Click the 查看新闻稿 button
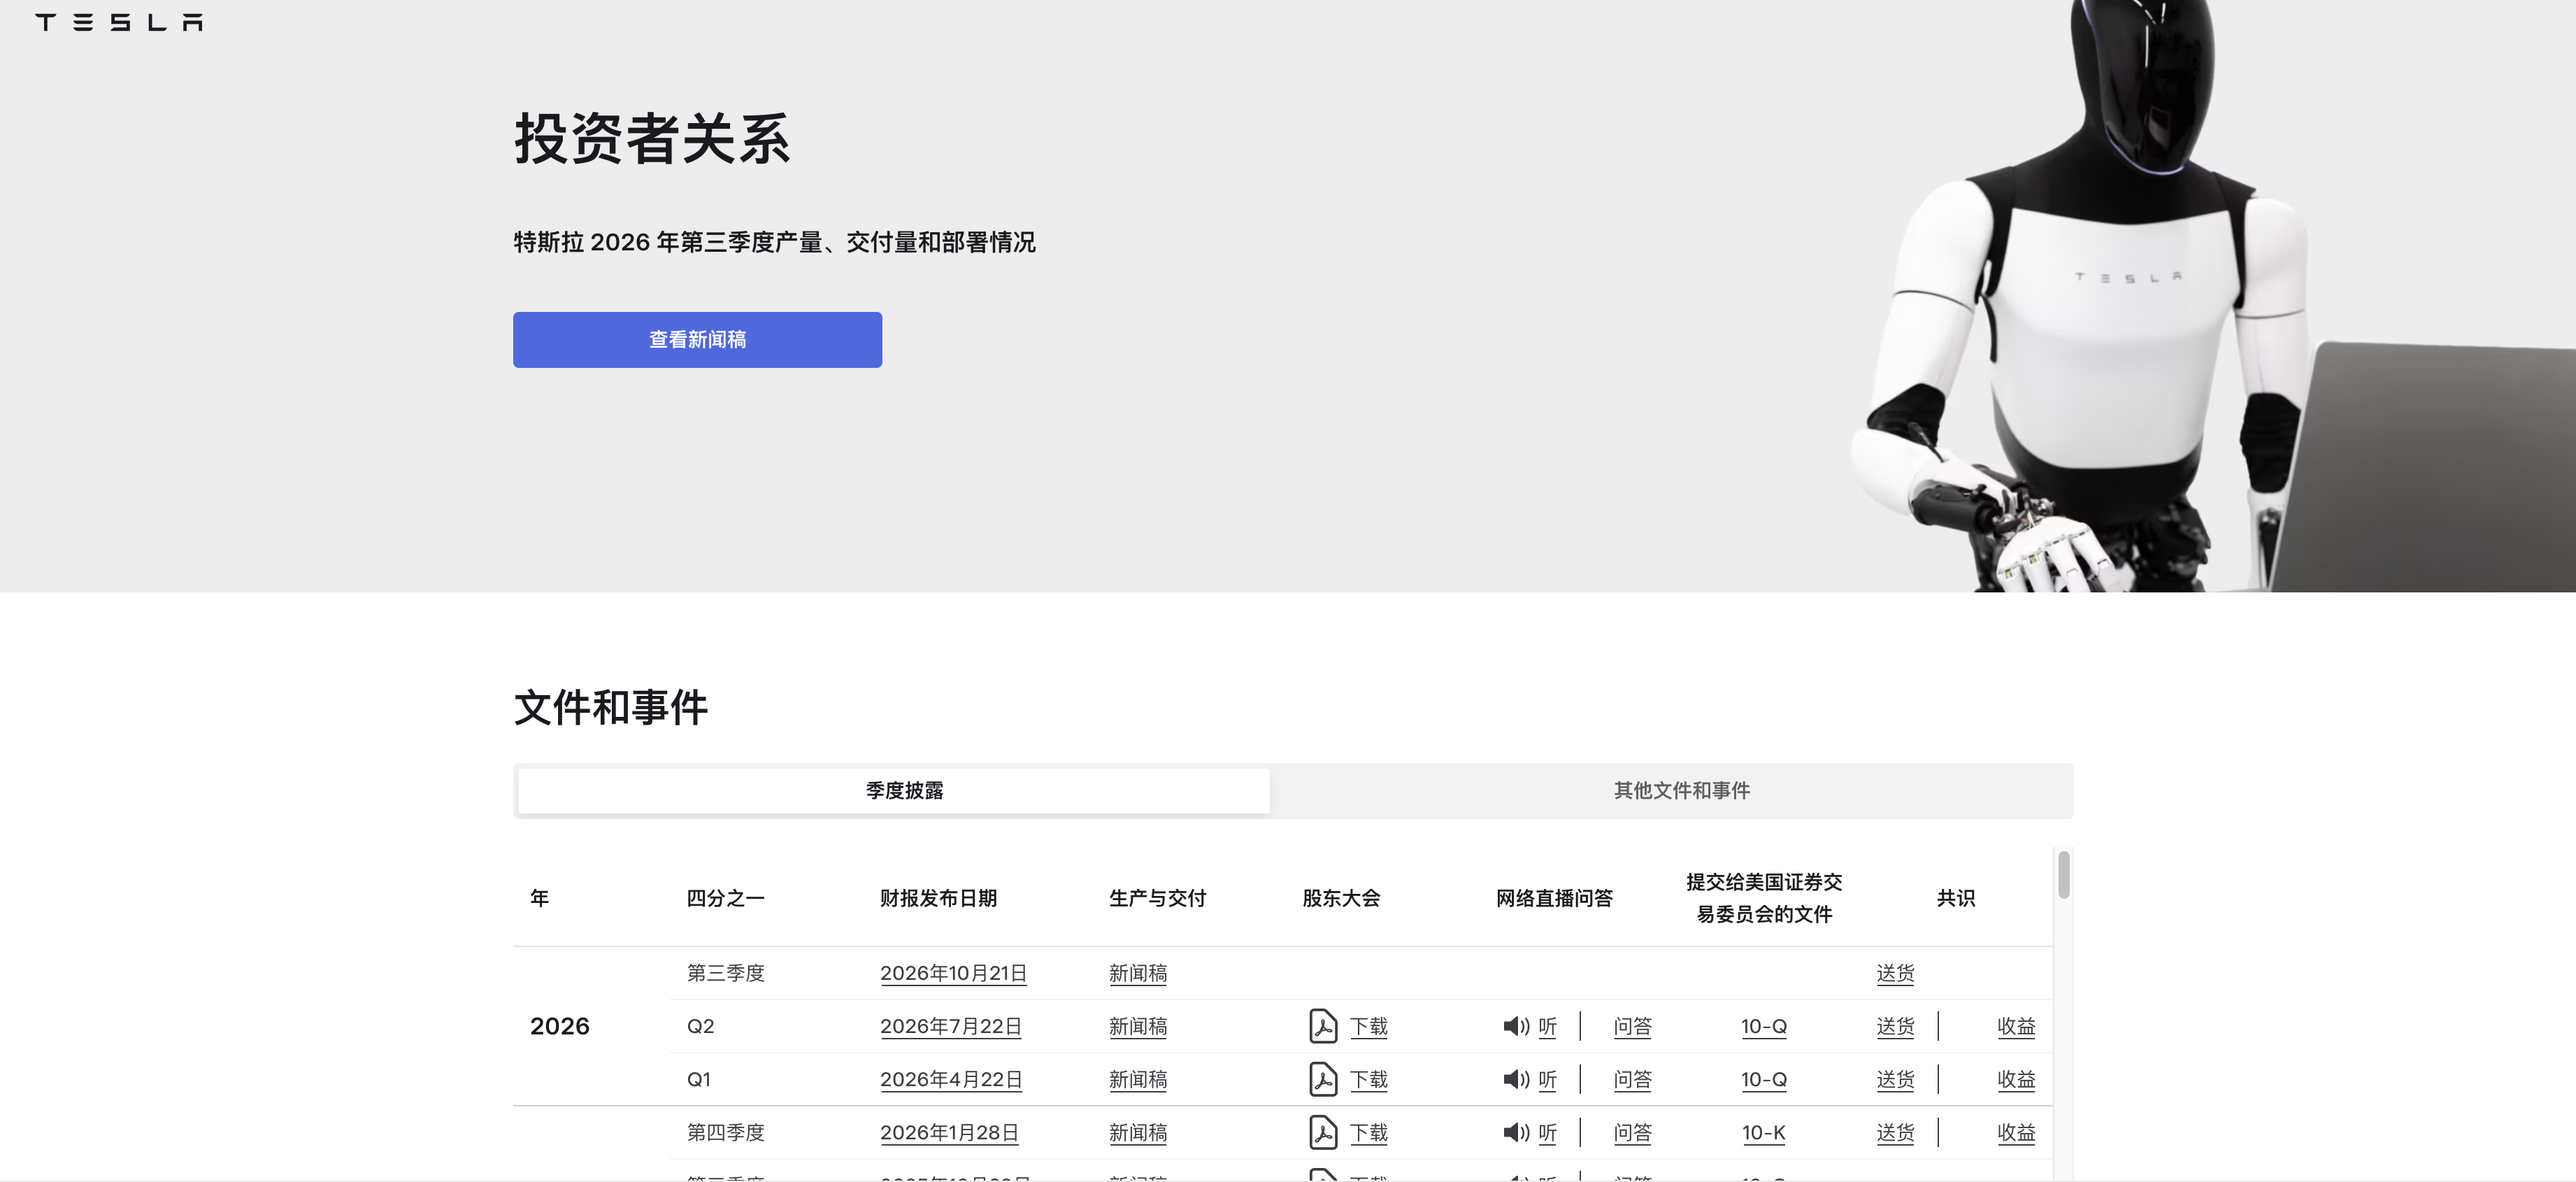 697,340
